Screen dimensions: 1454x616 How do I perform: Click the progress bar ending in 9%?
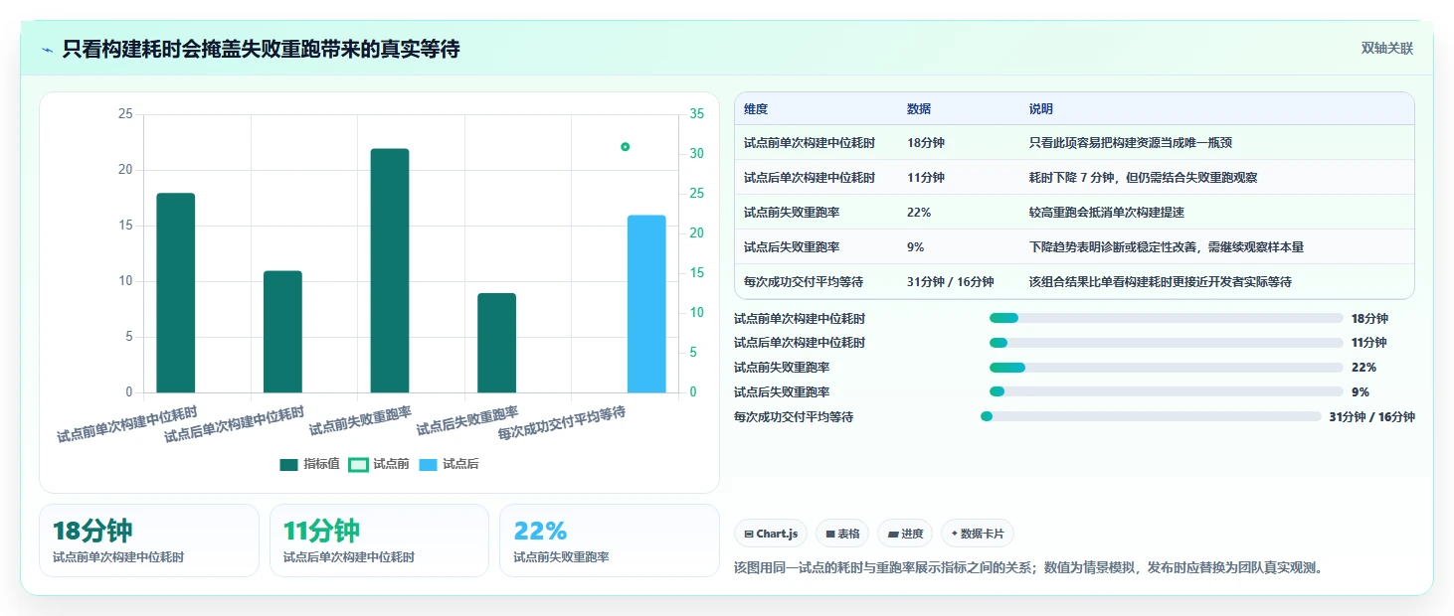[x=1166, y=391]
